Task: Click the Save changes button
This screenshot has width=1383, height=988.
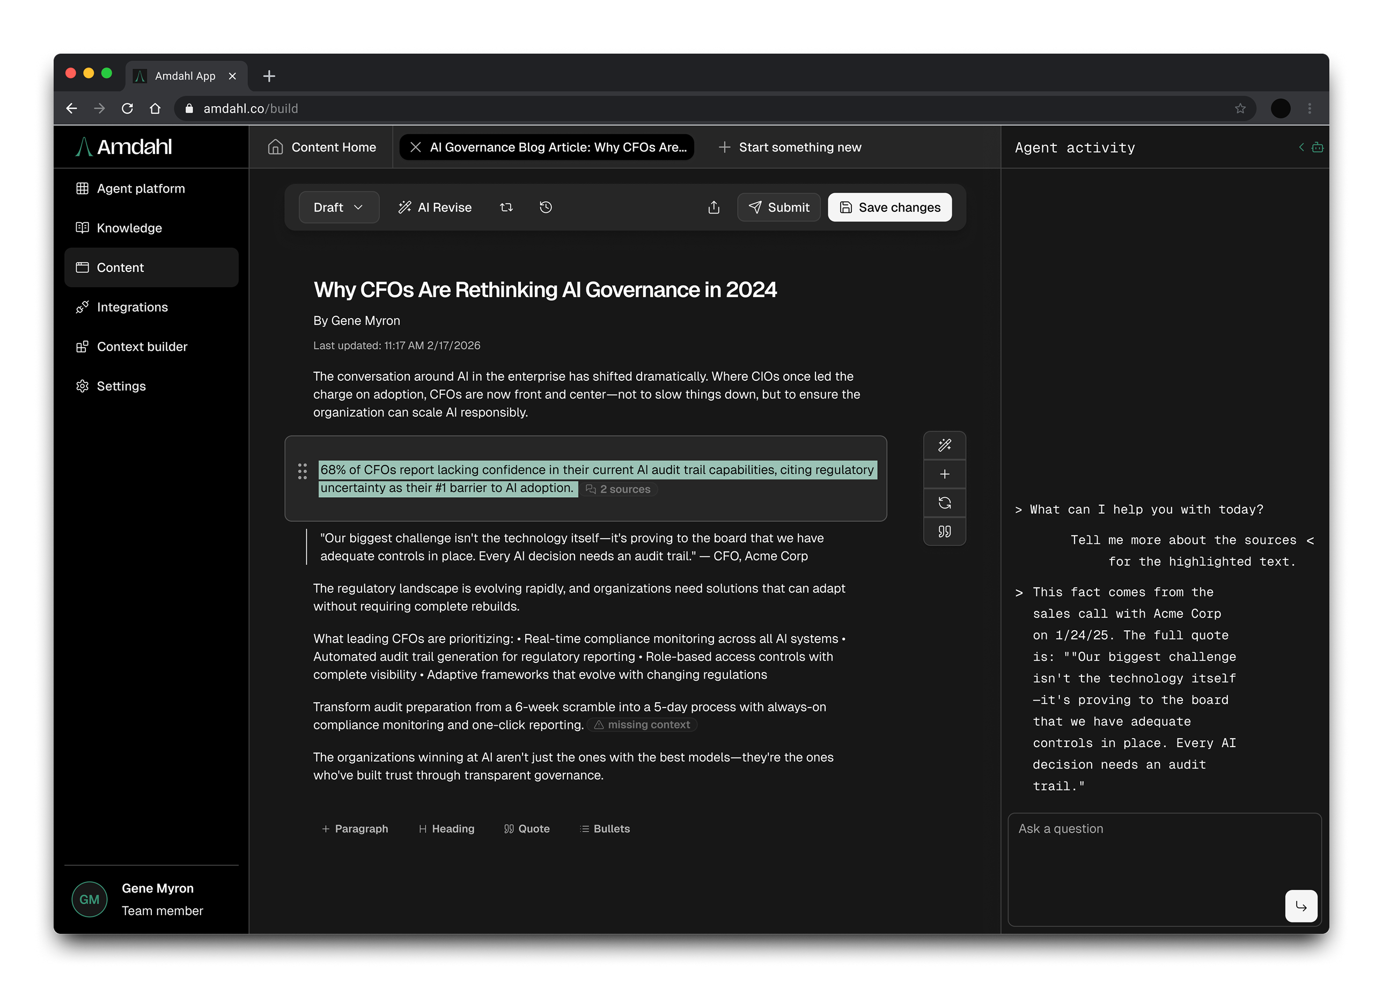Action: [x=889, y=208]
